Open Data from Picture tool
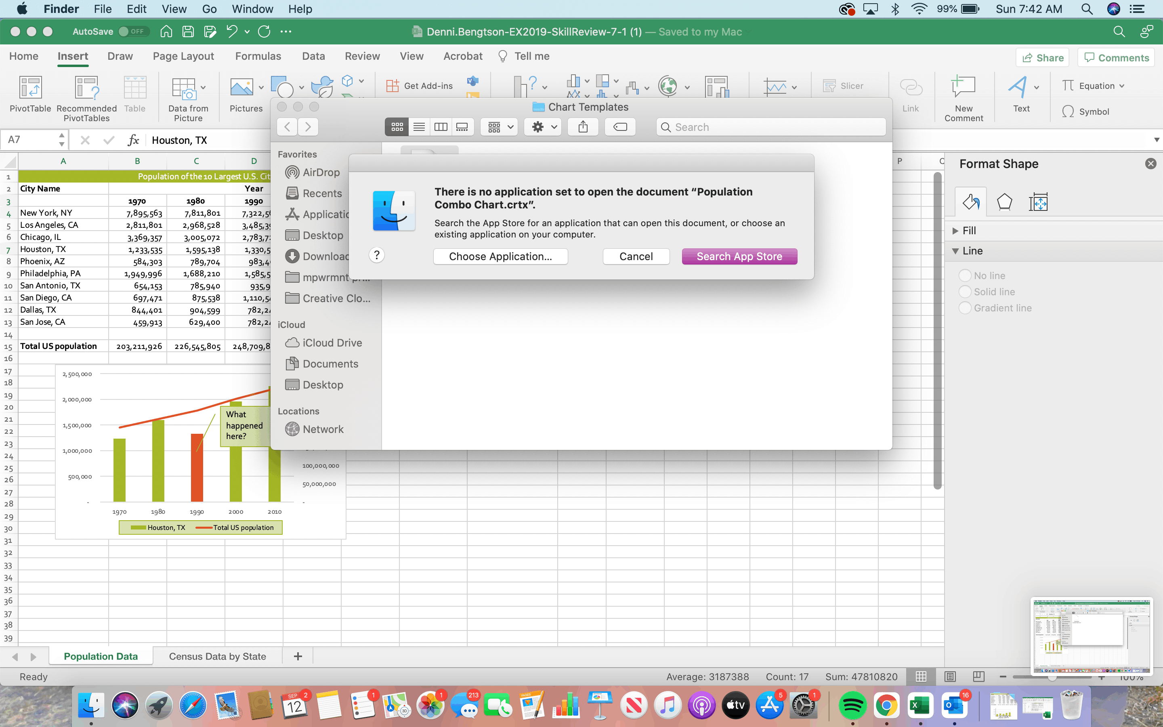 [185, 89]
